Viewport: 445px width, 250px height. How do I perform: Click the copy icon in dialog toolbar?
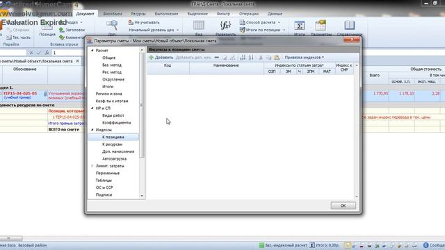click(x=268, y=58)
